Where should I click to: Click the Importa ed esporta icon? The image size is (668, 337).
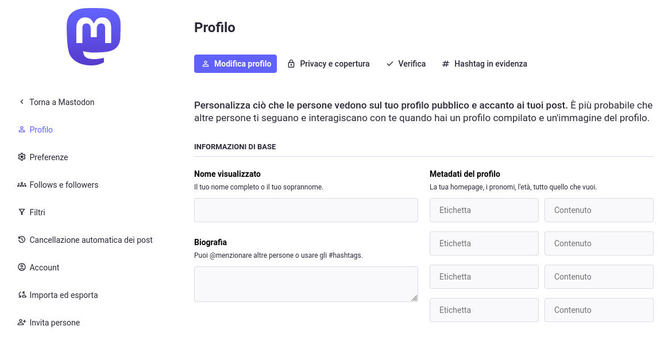22,295
